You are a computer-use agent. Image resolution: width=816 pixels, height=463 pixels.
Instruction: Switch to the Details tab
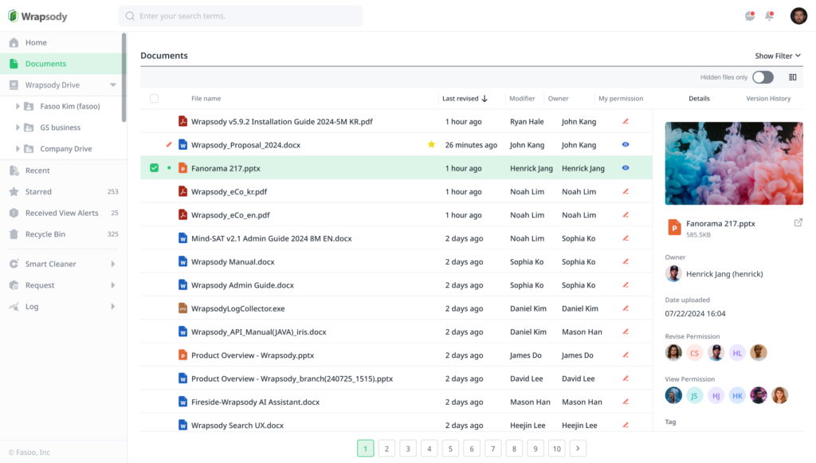(699, 98)
